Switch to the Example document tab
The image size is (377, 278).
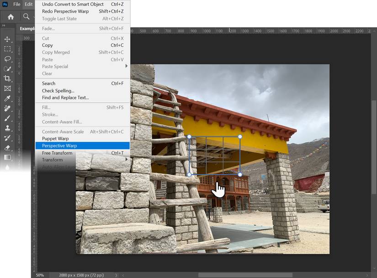(x=27, y=28)
